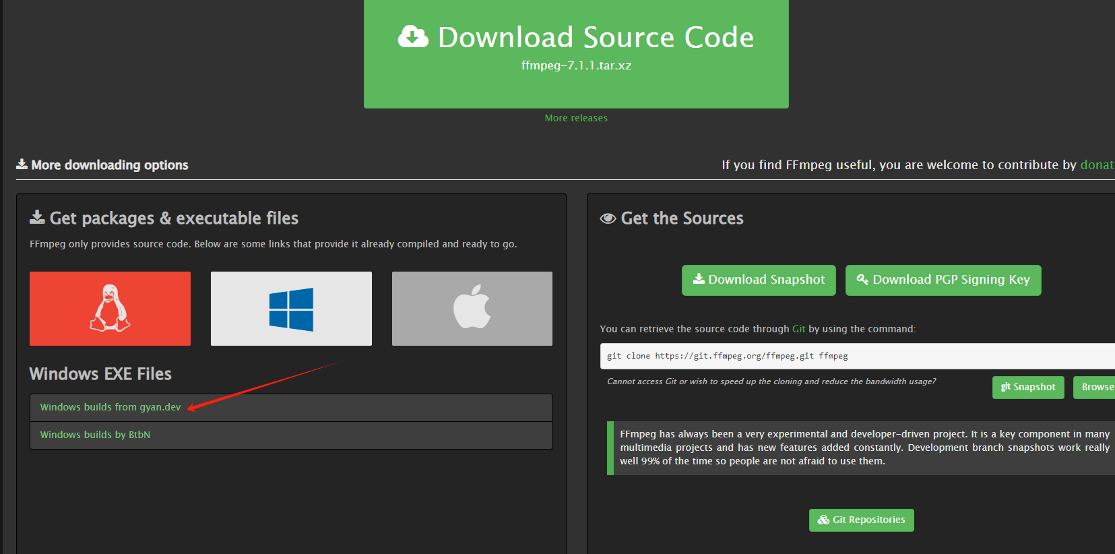
Task: Click the donate link
Action: point(1097,164)
